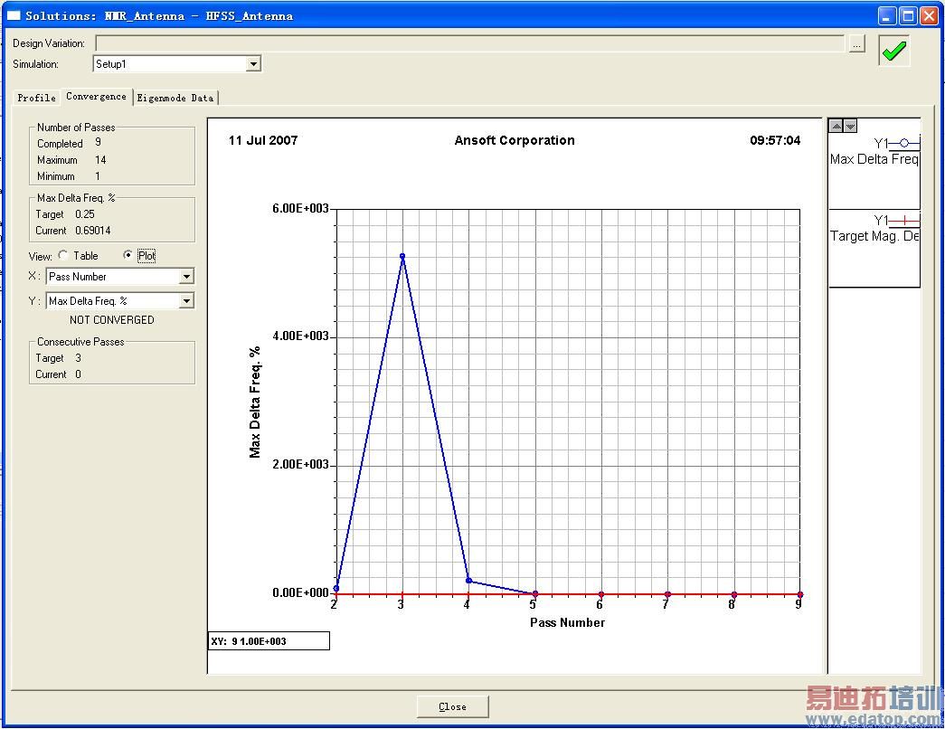
Task: Click the legend scroll up arrow
Action: 836,126
